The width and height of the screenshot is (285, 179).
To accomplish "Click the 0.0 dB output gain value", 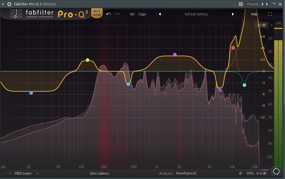I will point(262,173).
